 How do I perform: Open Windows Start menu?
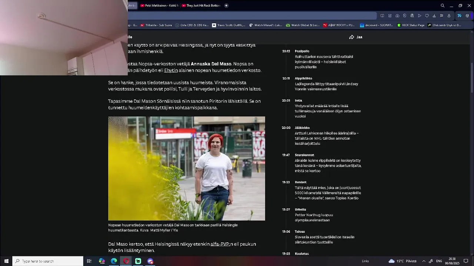pyautogui.click(x=6, y=261)
